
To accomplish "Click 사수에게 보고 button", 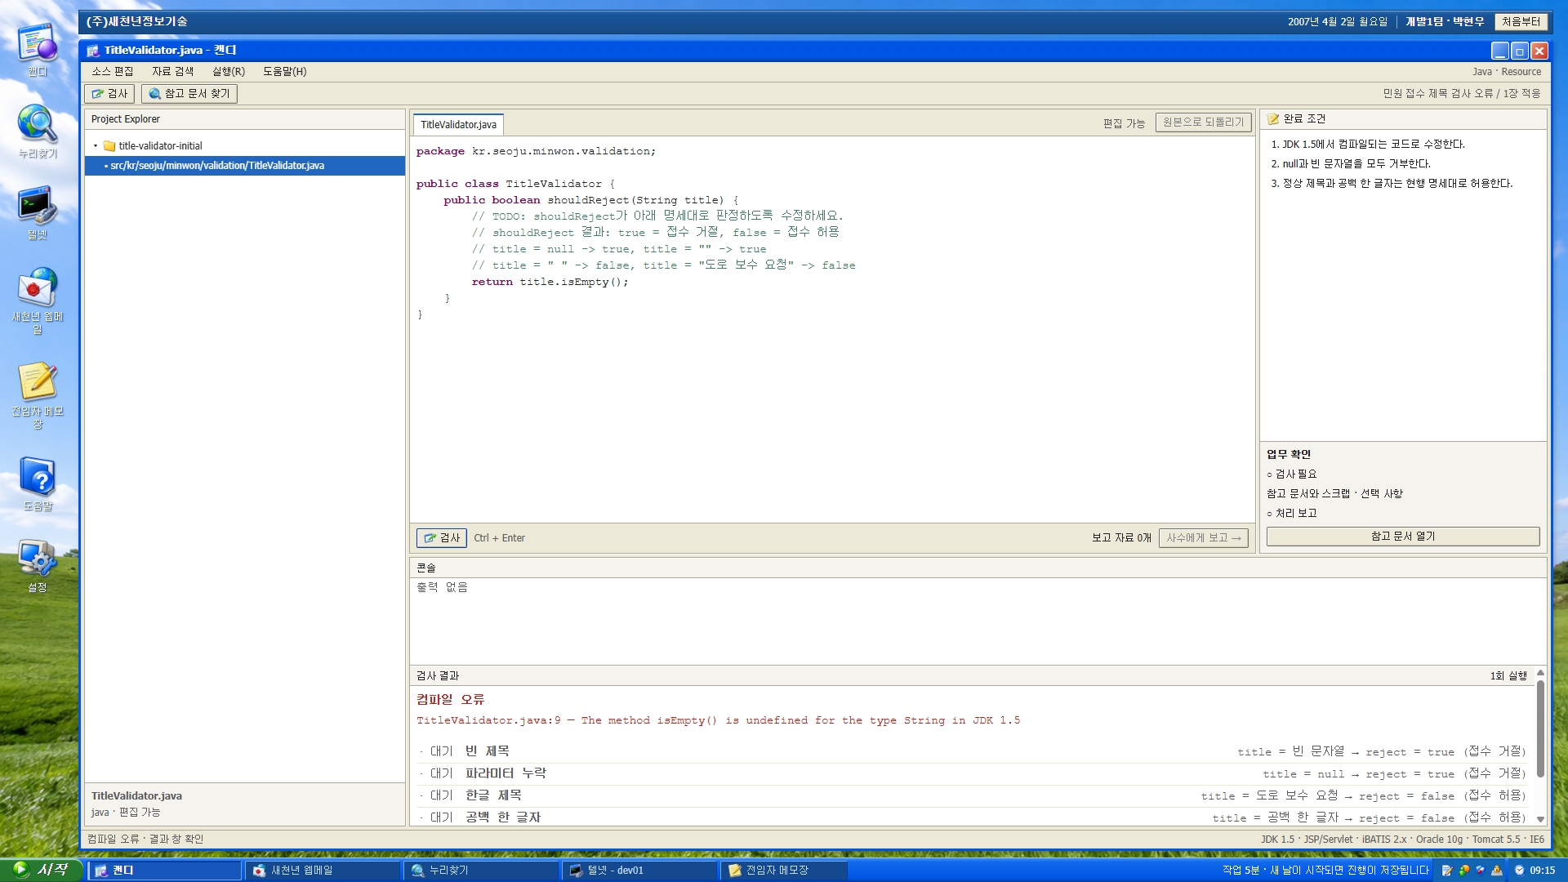I will point(1203,538).
